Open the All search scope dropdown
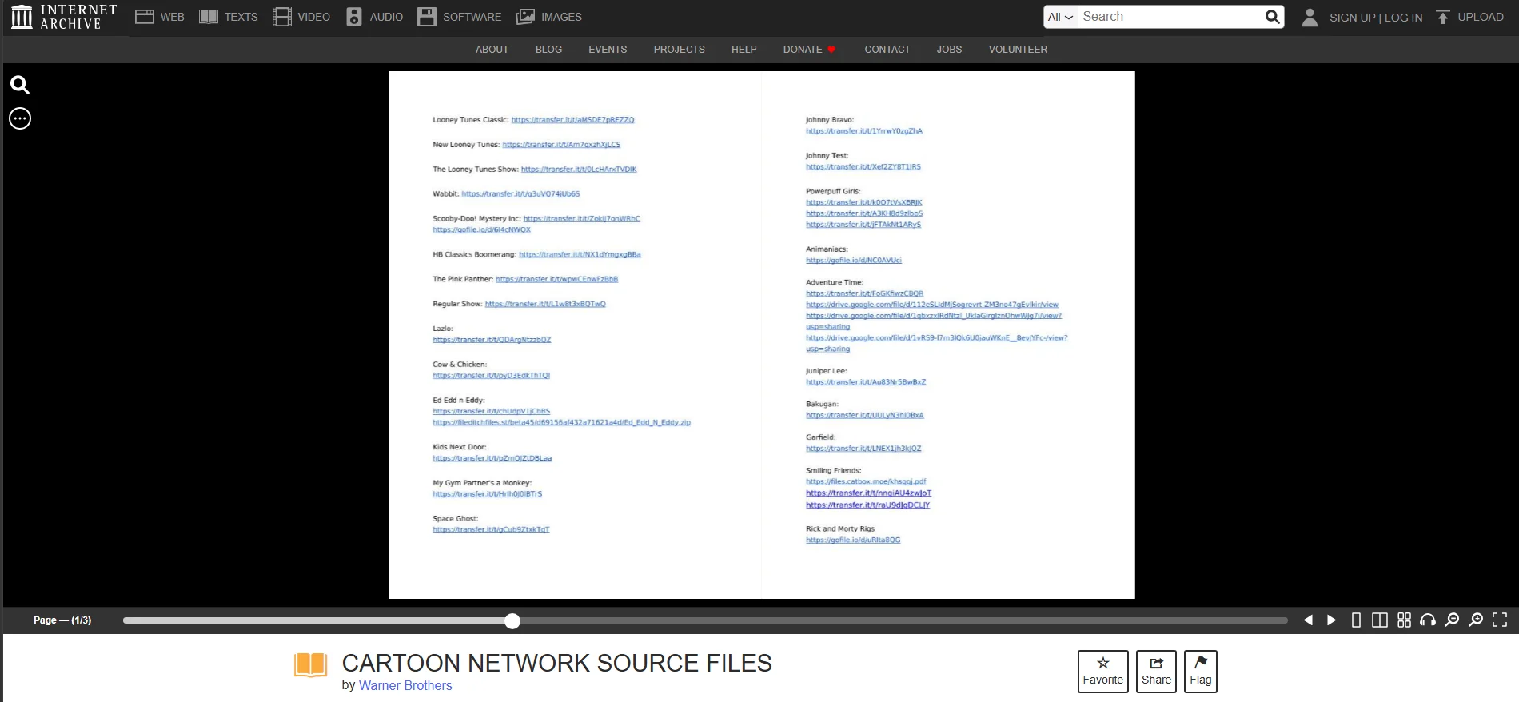 [1061, 17]
